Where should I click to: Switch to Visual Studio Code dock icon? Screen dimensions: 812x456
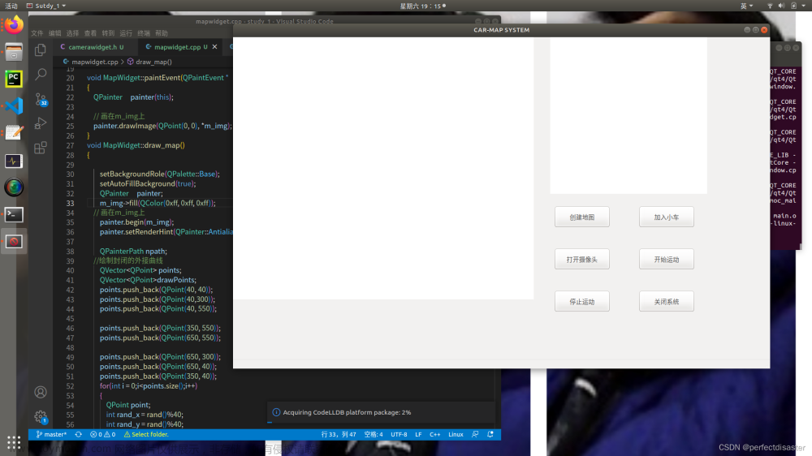14,105
